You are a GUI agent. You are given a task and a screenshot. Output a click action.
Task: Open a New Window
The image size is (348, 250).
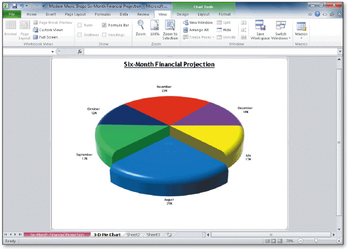(x=198, y=23)
